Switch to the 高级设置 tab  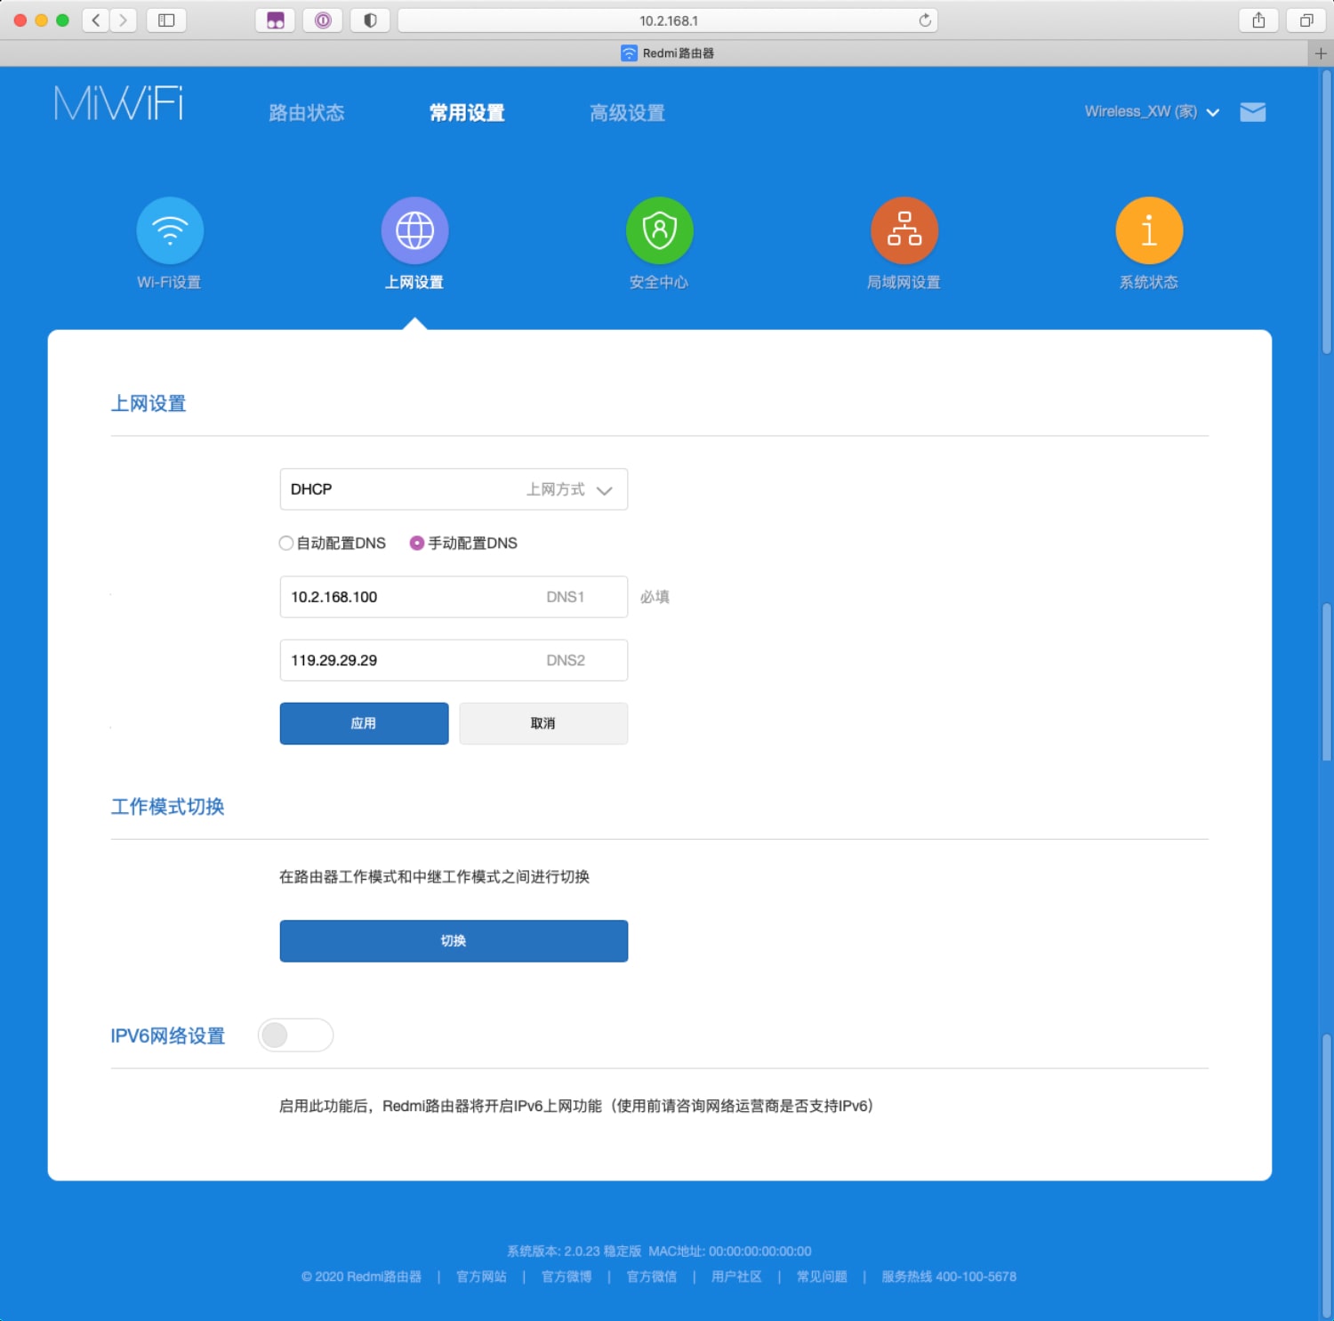(627, 113)
